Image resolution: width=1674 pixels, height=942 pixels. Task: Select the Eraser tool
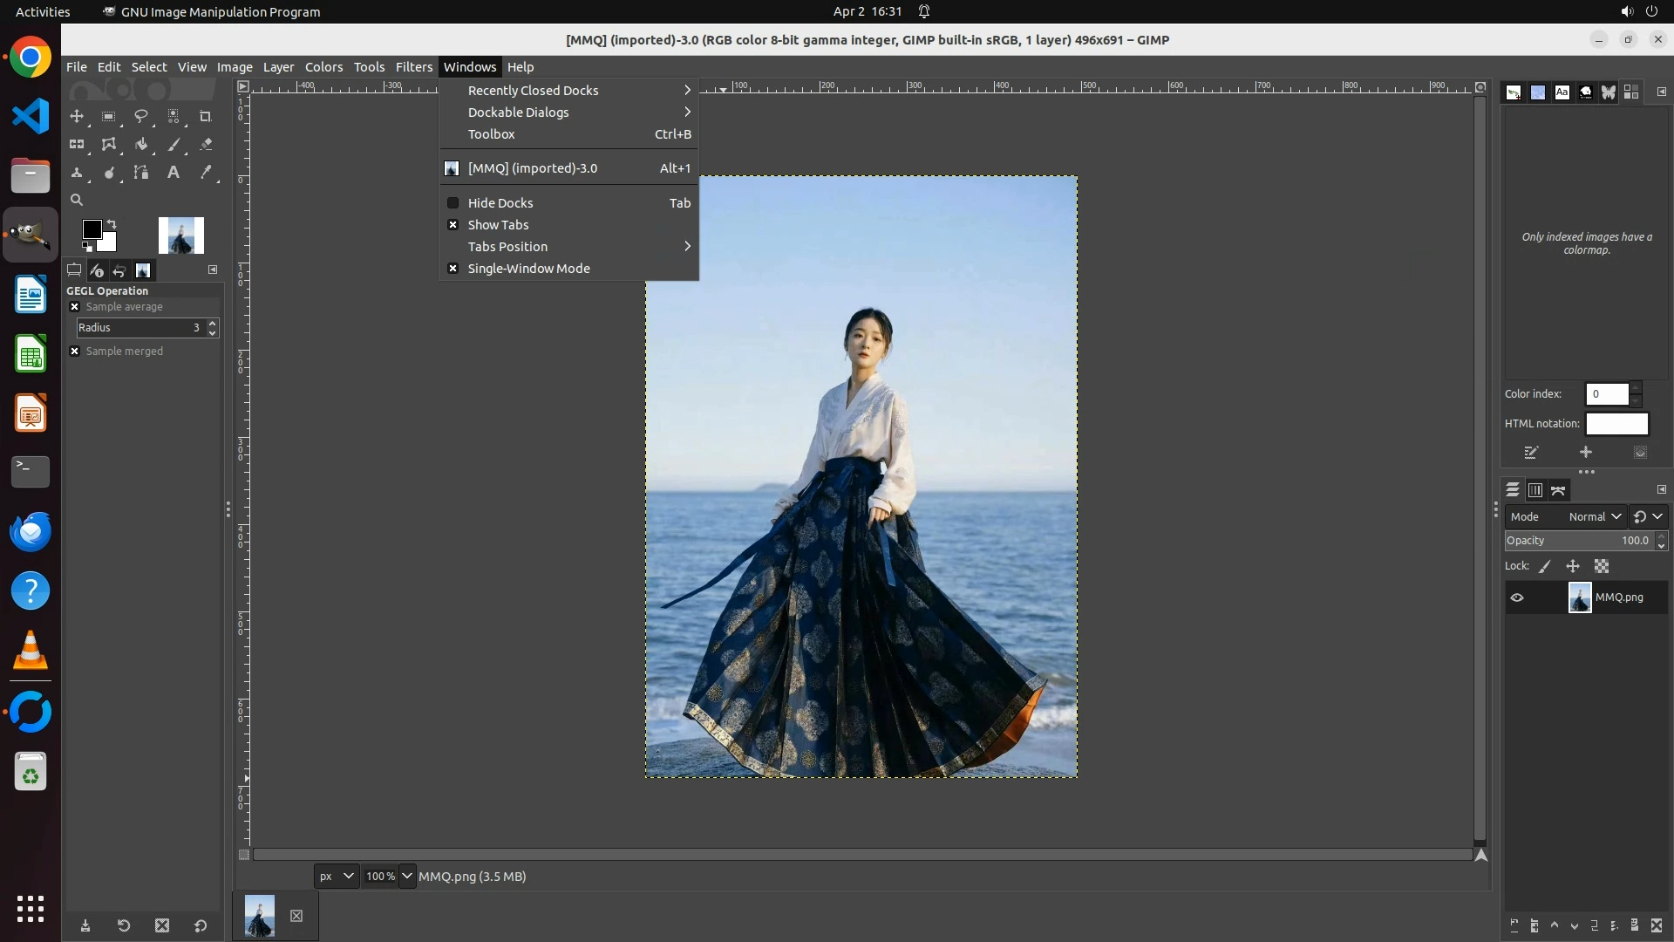[206, 145]
